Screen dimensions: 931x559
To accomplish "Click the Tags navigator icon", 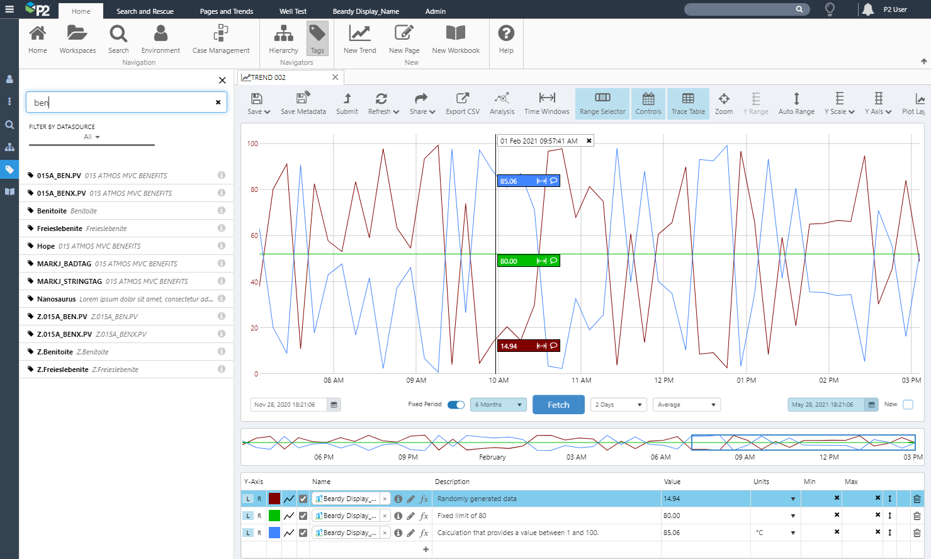I will (317, 39).
